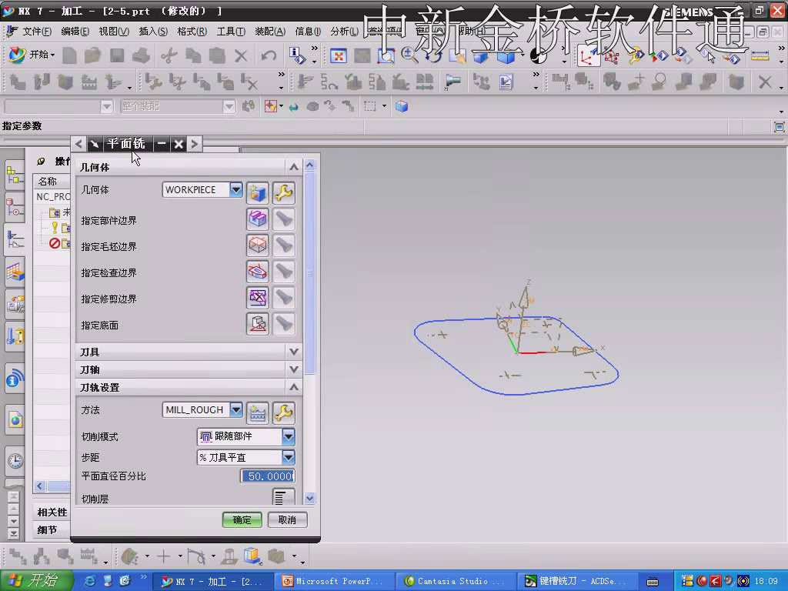
Task: Click the Save toolbar icon
Action: [x=117, y=55]
